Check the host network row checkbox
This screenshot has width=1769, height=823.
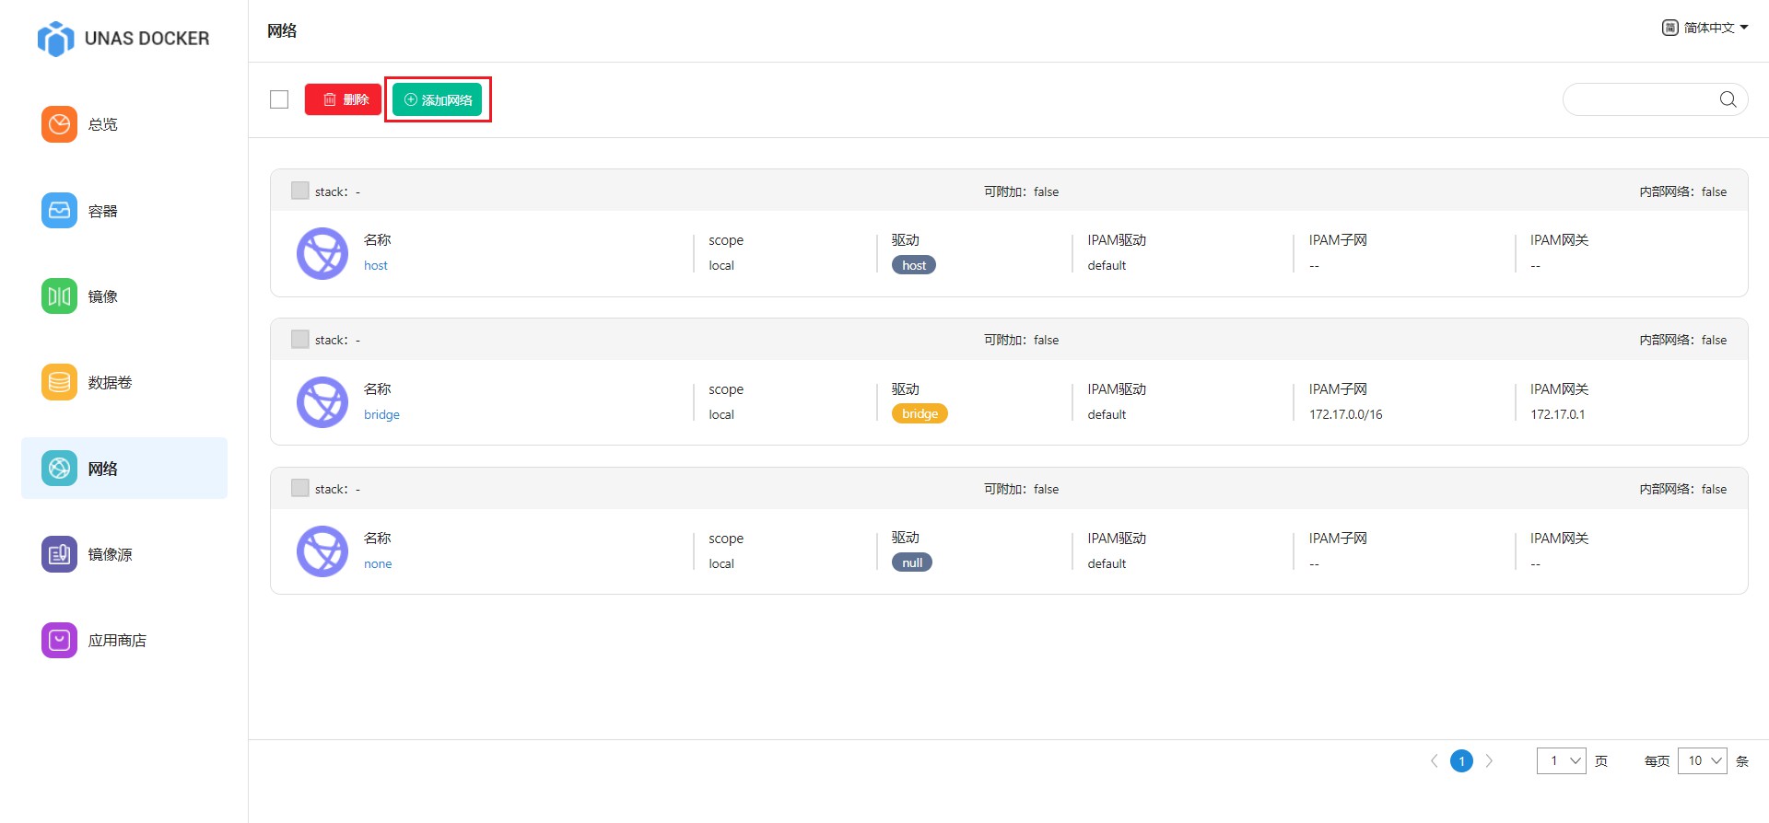[300, 191]
